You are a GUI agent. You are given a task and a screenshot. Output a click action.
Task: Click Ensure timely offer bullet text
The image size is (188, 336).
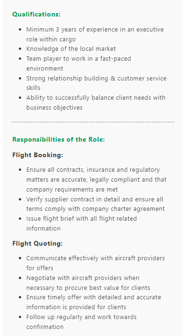tap(94, 302)
